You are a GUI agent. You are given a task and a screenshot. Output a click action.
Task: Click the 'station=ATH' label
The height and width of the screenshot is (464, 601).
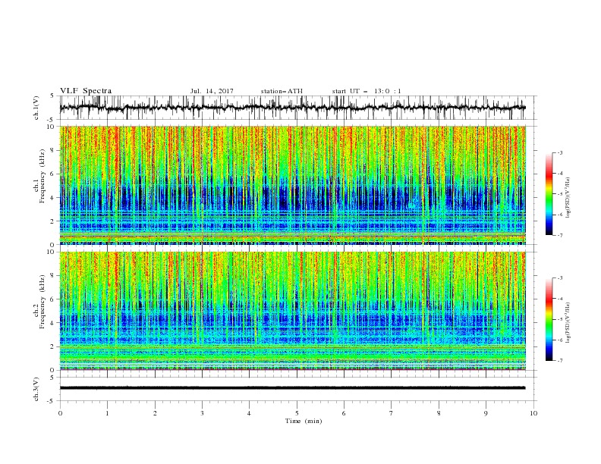(282, 91)
